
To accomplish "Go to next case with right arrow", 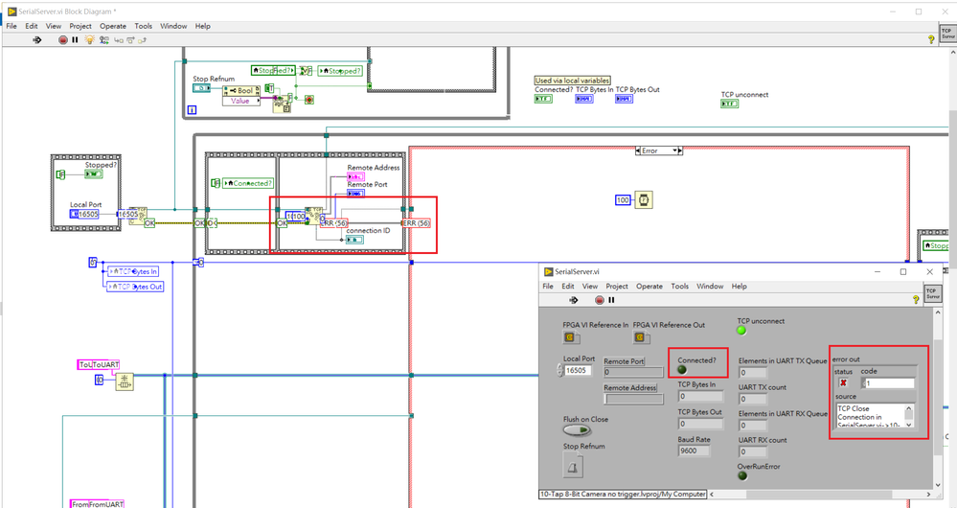I will coord(680,150).
